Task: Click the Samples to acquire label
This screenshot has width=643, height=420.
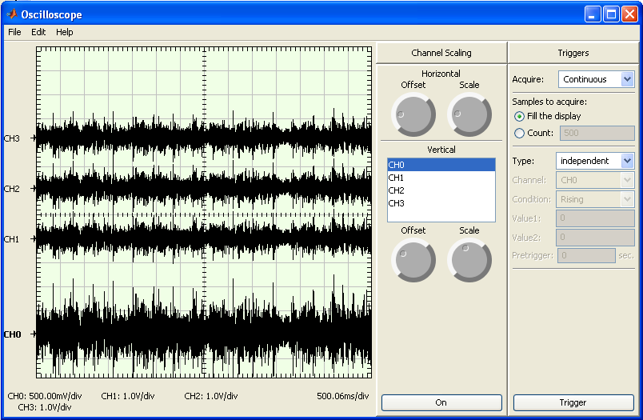Action: (x=549, y=102)
